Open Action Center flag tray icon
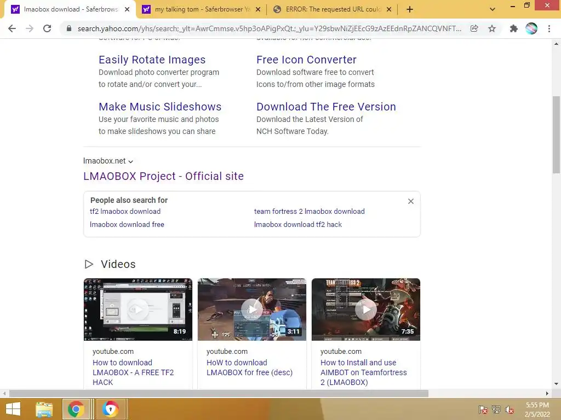The image size is (561, 420). tap(483, 410)
